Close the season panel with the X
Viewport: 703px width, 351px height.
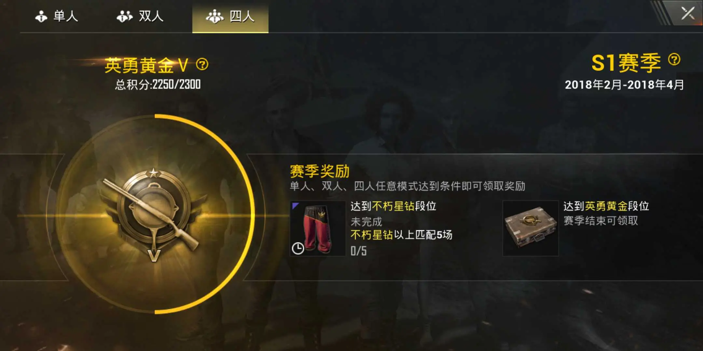(687, 14)
